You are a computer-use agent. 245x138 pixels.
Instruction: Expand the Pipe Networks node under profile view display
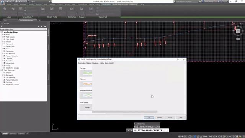(3, 54)
